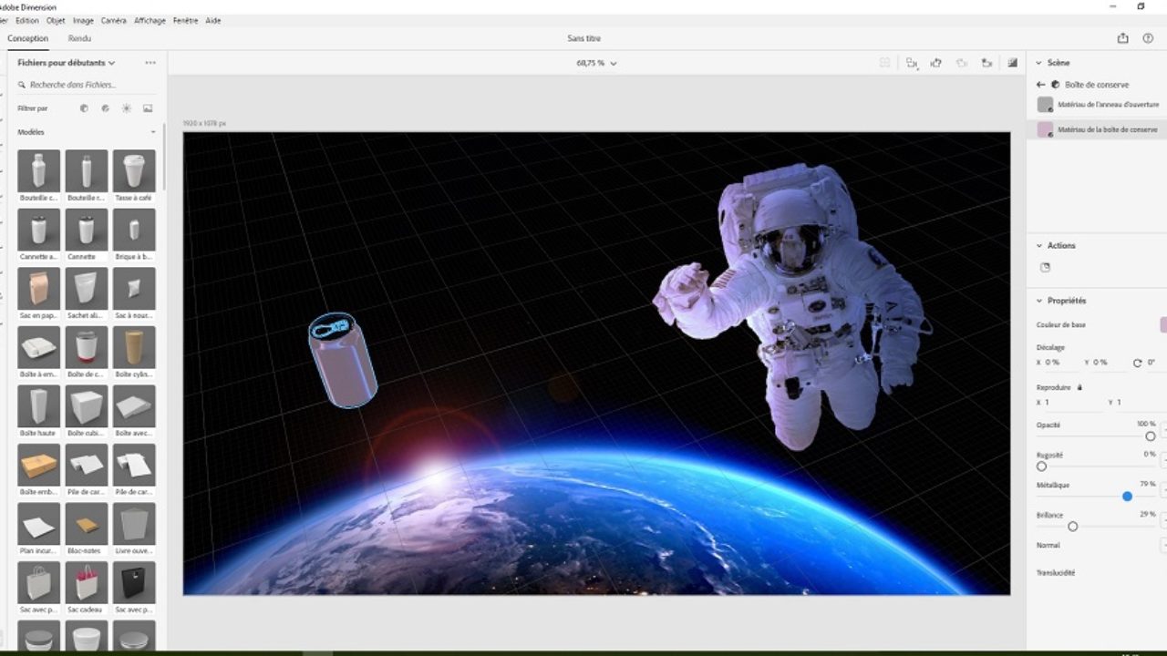Add the Boîte haute model

[x=39, y=406]
